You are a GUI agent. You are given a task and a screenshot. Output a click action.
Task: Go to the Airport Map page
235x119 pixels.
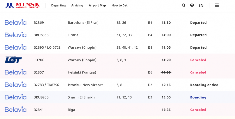[97, 5]
